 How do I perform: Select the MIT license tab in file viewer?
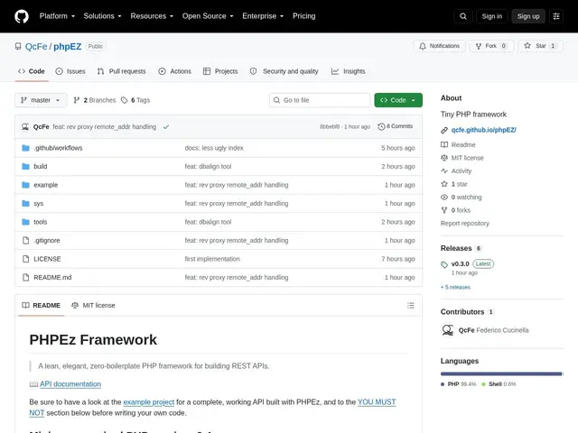[x=93, y=306]
